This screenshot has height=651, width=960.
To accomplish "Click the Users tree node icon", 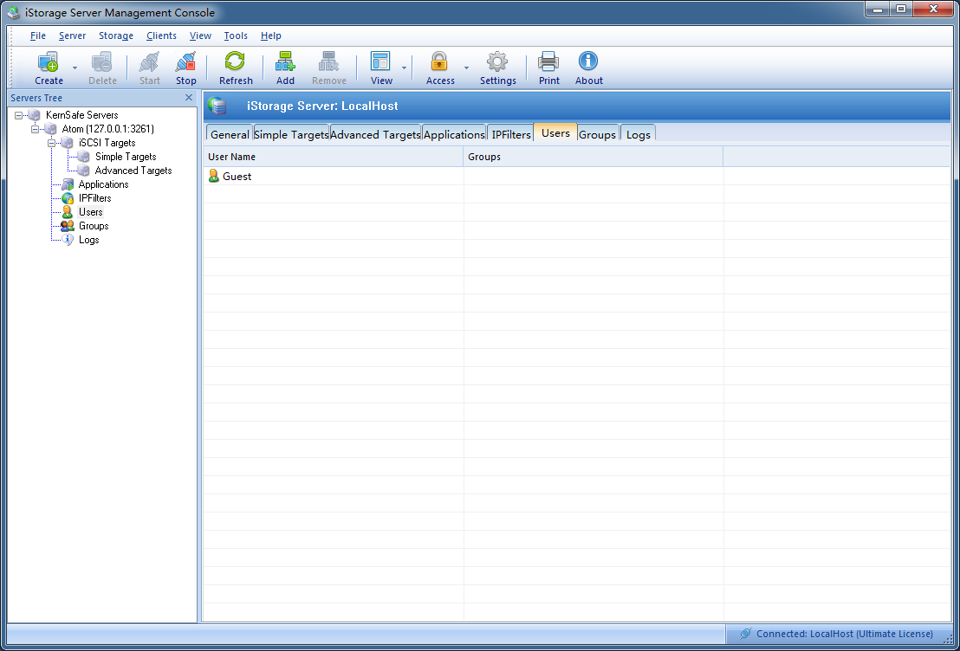I will [68, 212].
